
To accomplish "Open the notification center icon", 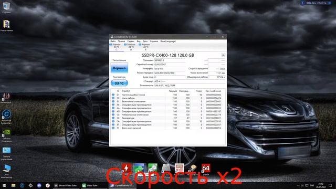I will pyautogui.click(x=330, y=185).
